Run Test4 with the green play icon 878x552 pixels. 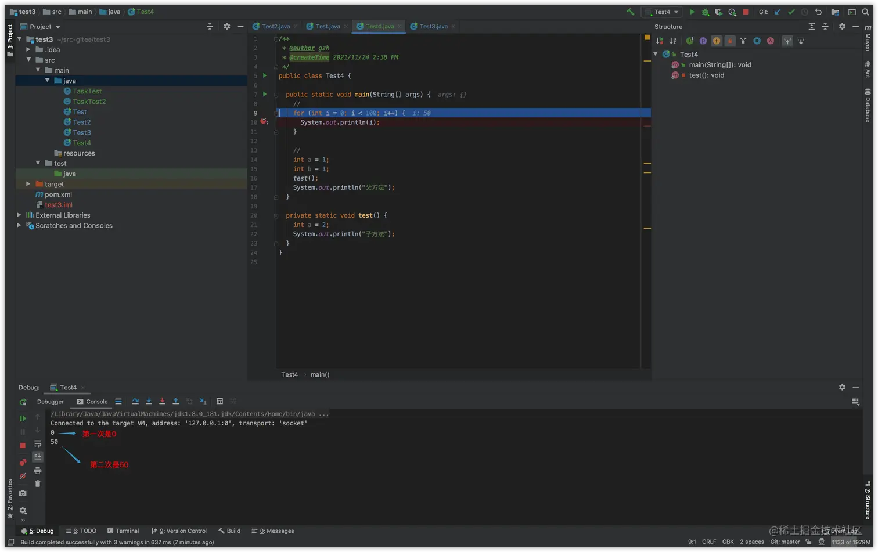(x=692, y=12)
